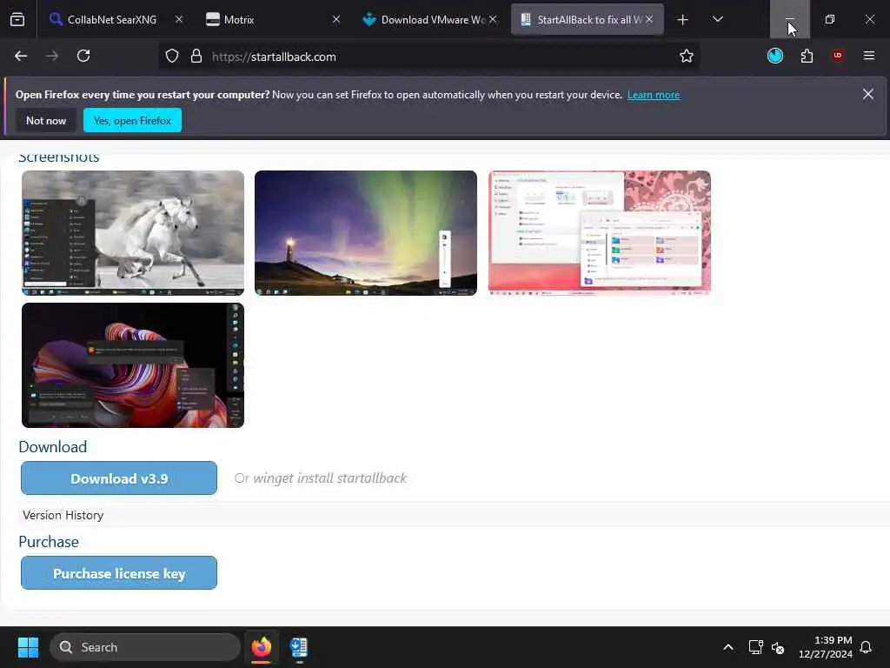Open Firefox from the taskbar
Viewport: 890px width, 668px height.
(261, 647)
